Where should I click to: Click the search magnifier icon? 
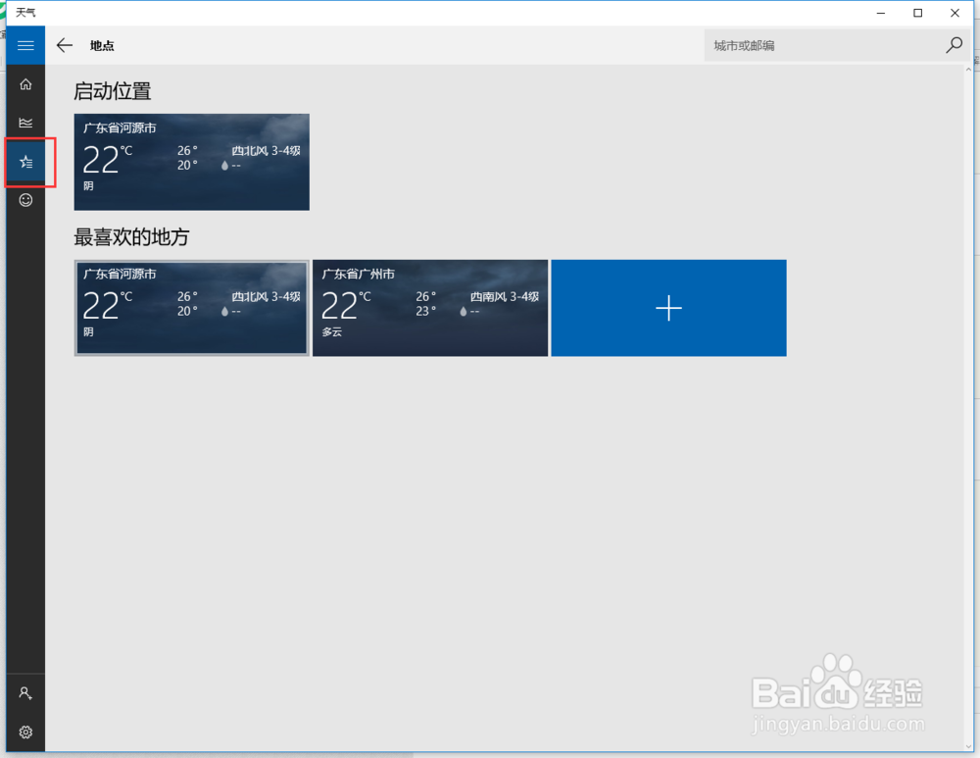click(953, 45)
